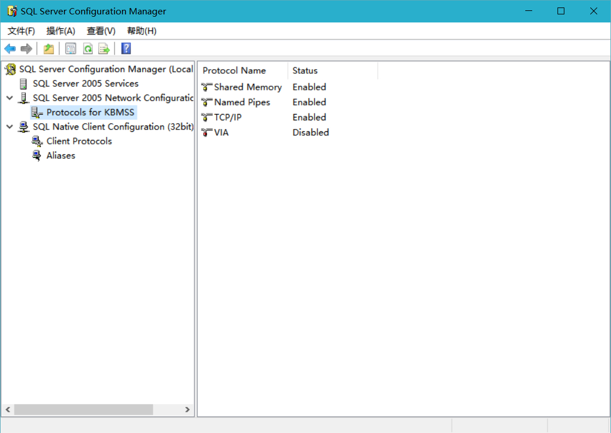Click right arrow of tree horizontal scrollbar

click(188, 409)
